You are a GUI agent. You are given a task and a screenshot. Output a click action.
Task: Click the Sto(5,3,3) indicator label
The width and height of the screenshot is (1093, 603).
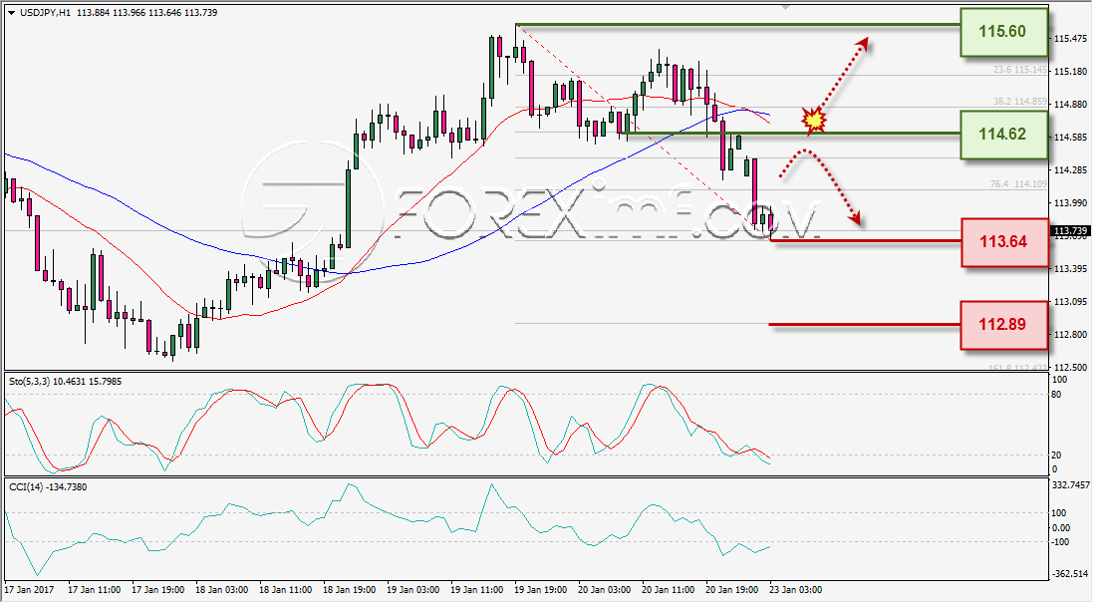coord(65,382)
